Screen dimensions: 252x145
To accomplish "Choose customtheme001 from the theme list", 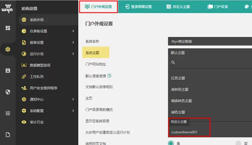I will tap(184, 132).
